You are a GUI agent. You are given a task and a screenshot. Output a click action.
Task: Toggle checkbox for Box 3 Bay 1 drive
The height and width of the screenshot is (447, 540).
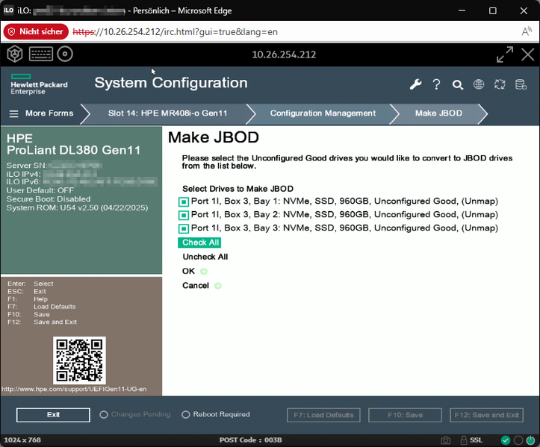(x=184, y=201)
